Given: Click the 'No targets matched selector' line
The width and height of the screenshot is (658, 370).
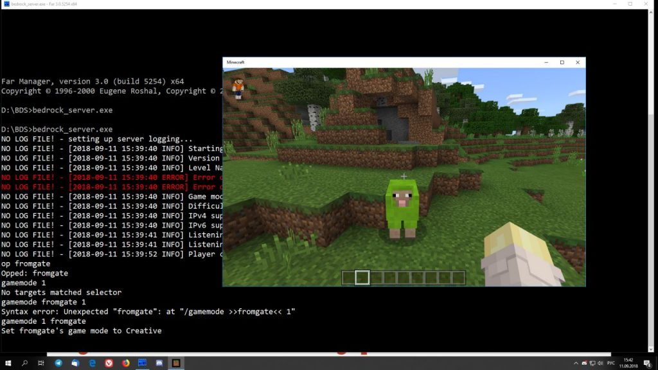Looking at the screenshot, I should [x=61, y=292].
